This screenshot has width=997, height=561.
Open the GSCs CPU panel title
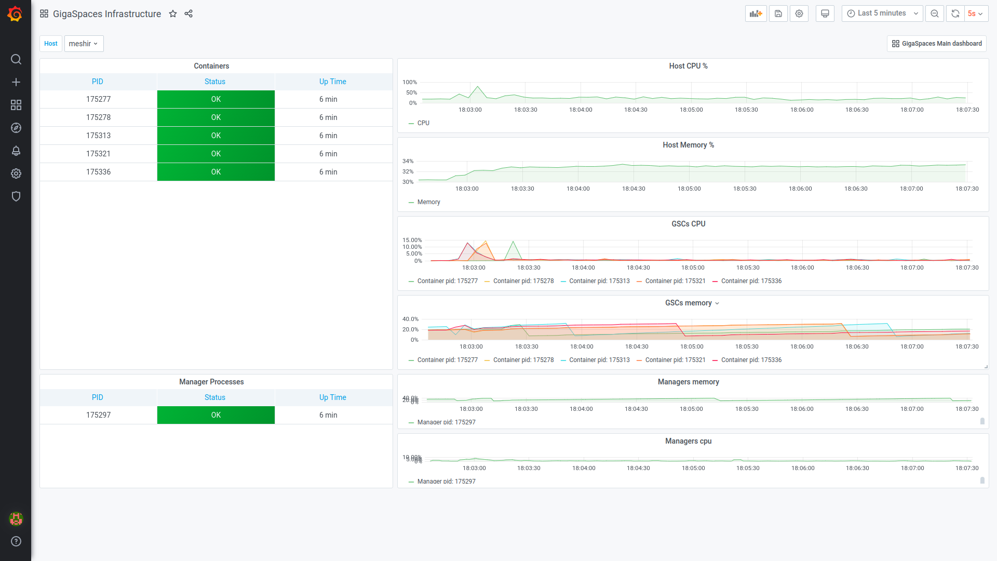tap(688, 224)
